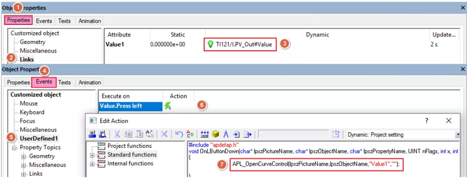
Task: Open Animation tab in upper panel
Action: tap(90, 21)
